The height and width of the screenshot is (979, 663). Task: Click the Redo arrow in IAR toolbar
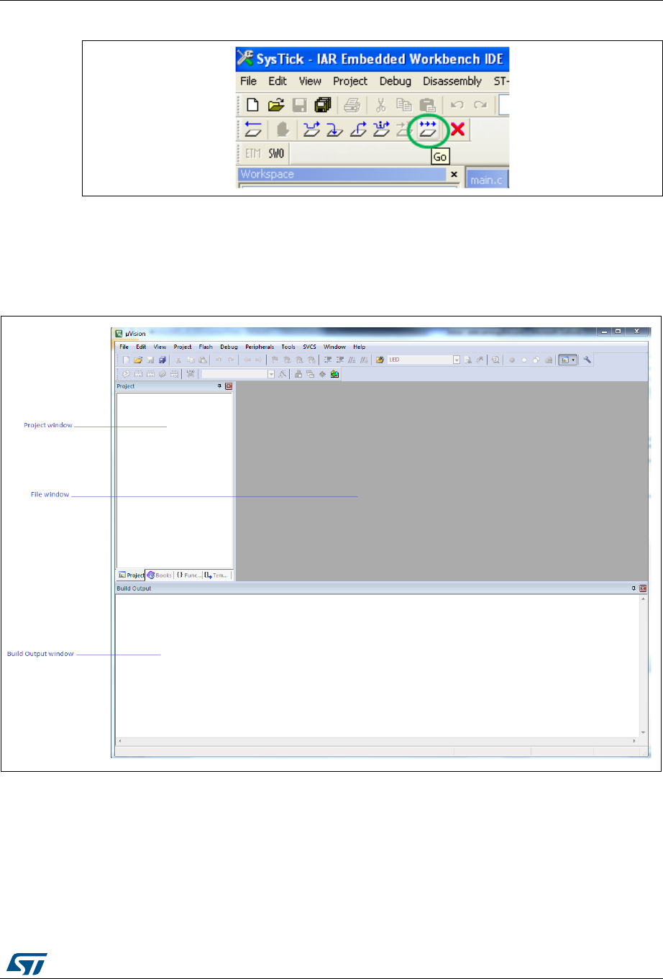[480, 105]
